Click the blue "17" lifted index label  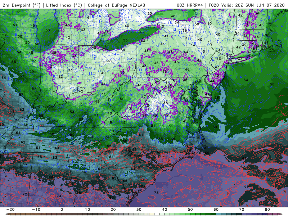tap(97, 13)
